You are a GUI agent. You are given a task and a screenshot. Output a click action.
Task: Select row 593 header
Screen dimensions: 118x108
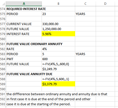3,104
